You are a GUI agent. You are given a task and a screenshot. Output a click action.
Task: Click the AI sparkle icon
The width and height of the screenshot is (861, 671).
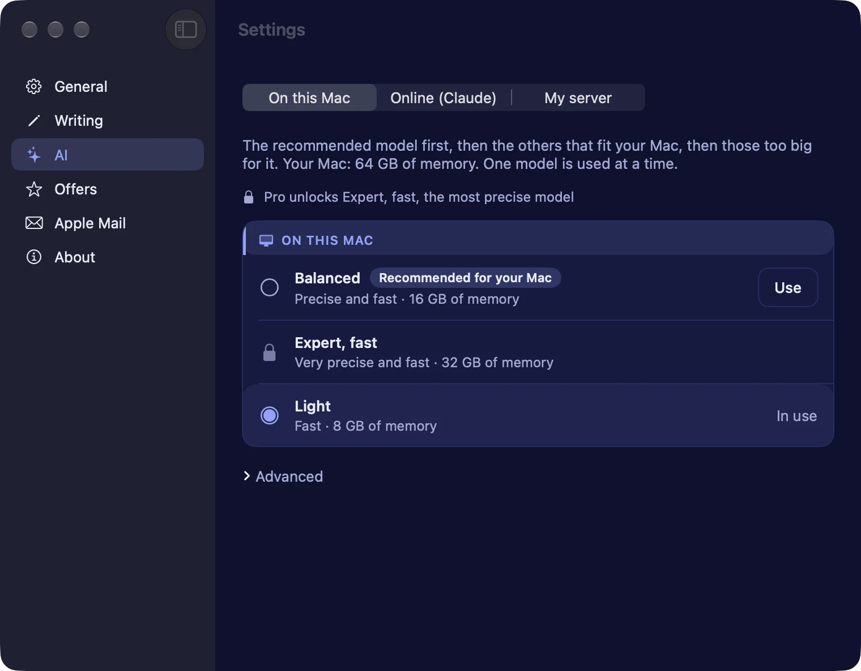(34, 155)
